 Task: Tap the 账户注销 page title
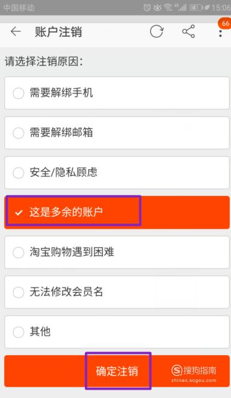58,32
